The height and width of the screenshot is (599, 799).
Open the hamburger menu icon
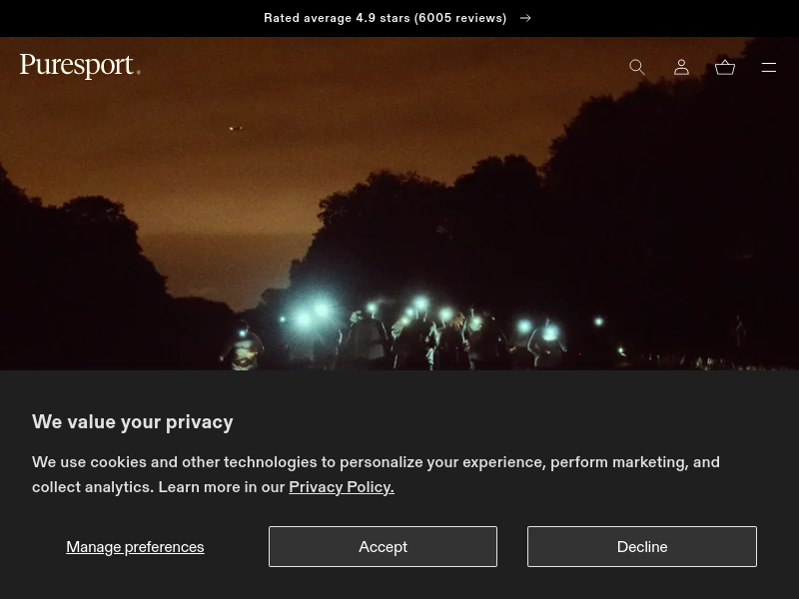[x=768, y=67]
